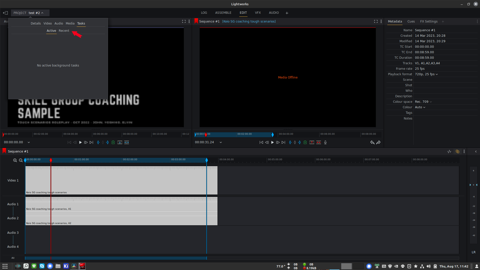
Task: Switch to the ASSEMBLE workspace tab
Action: click(223, 13)
